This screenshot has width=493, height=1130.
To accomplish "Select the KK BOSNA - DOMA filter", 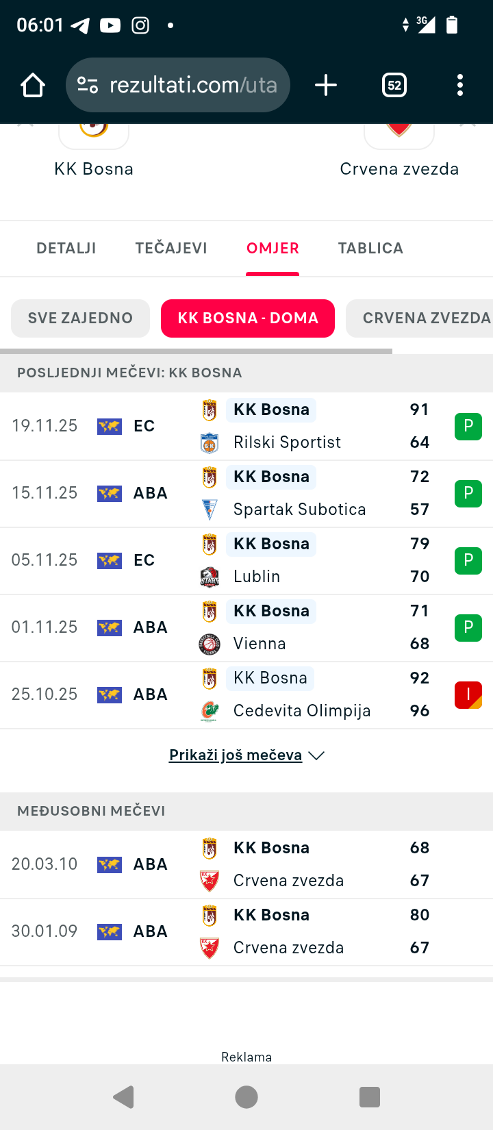I will (248, 318).
